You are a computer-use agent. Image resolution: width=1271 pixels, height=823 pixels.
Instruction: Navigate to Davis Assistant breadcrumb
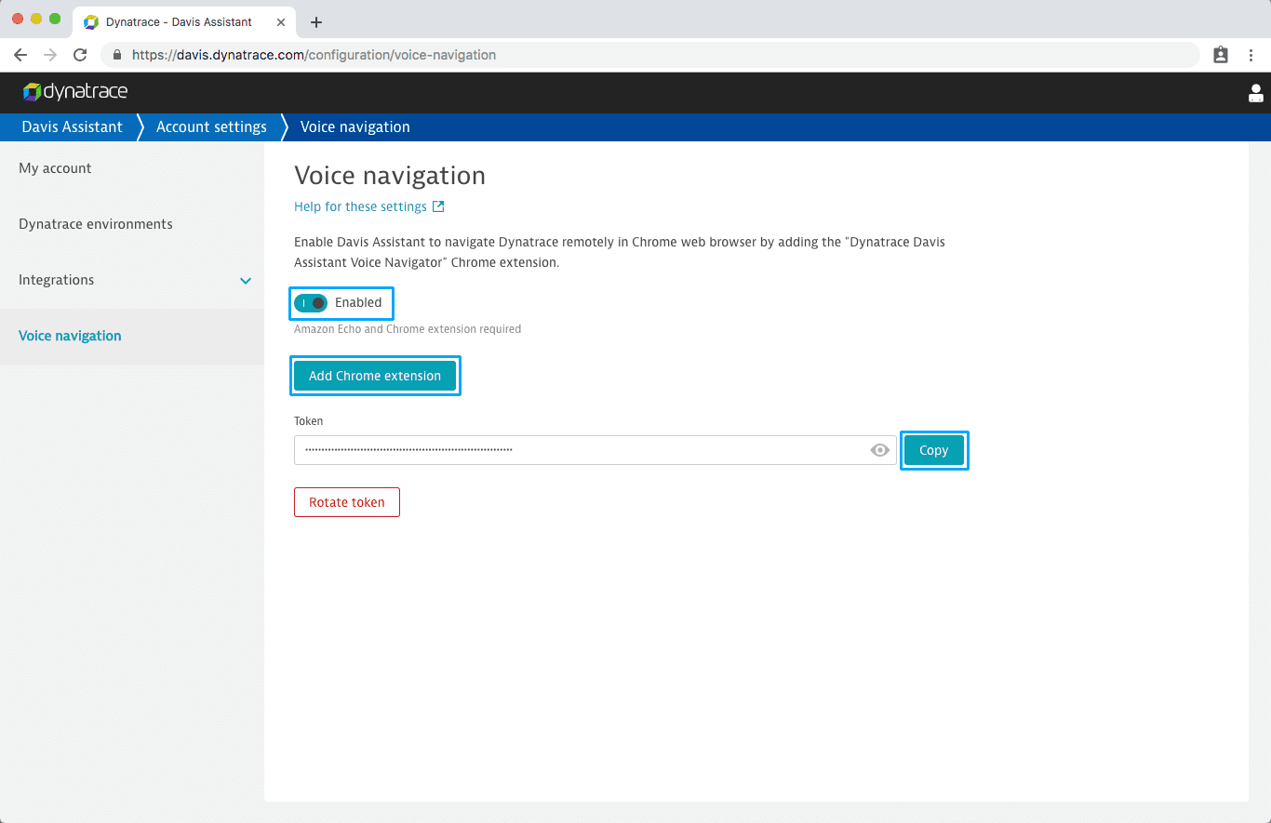coord(73,126)
